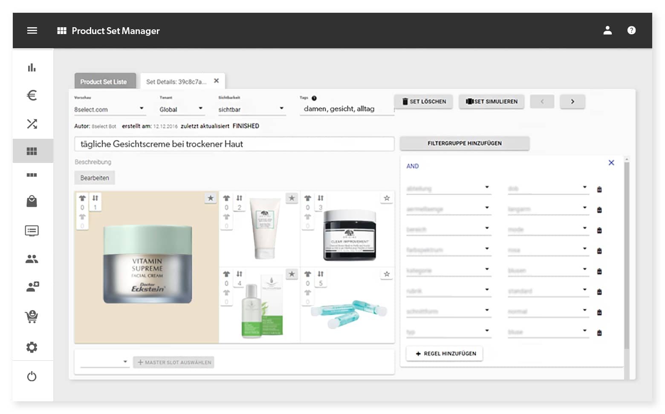The image size is (665, 414).
Task: Click the shuffle arrows sidebar icon
Action: point(32,124)
